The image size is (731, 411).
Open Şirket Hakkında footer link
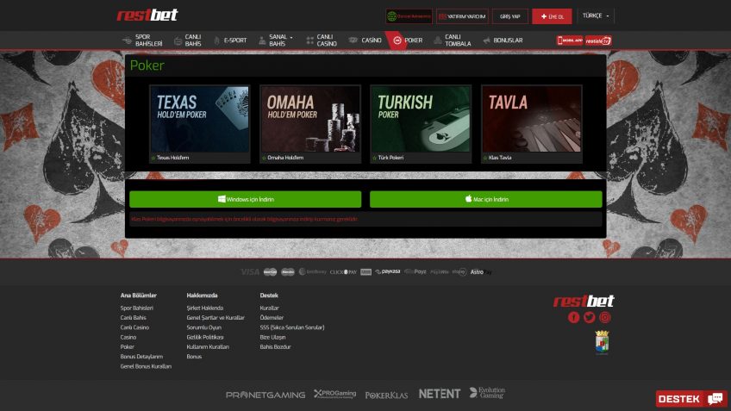click(x=204, y=308)
